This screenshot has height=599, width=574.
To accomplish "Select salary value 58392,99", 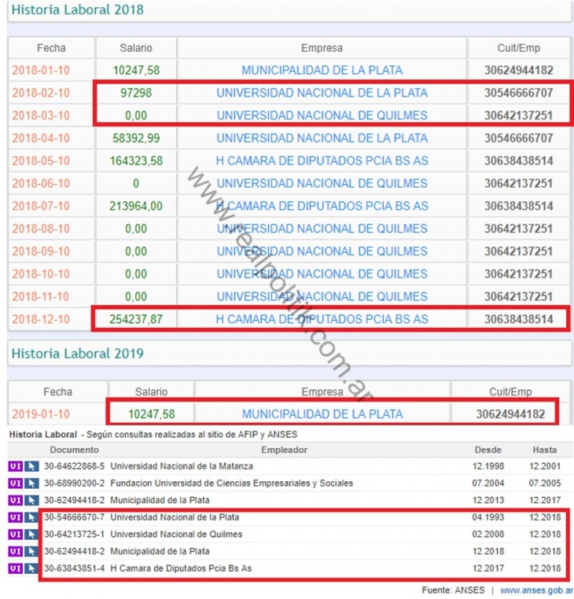I will 136,138.
